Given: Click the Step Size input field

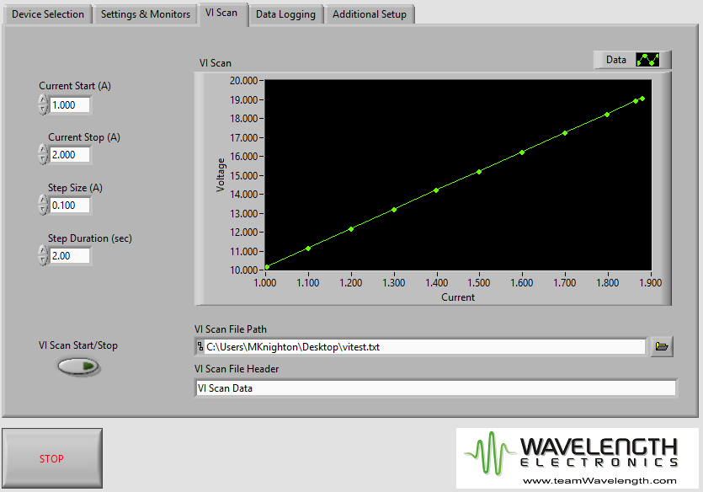Looking at the screenshot, I should [70, 206].
